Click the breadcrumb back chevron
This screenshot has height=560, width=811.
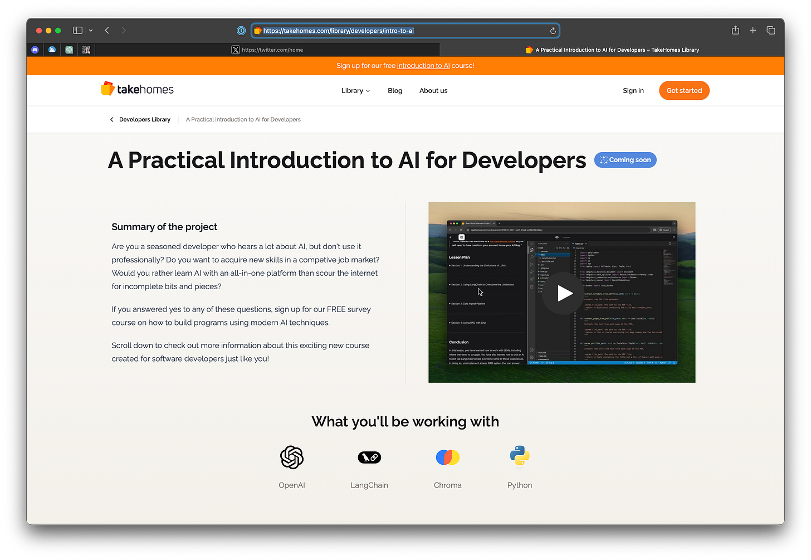point(111,119)
